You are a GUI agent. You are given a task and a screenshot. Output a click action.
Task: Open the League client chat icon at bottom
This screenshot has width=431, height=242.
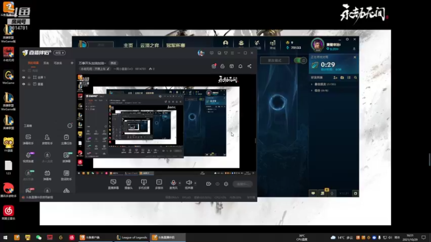(x=313, y=194)
